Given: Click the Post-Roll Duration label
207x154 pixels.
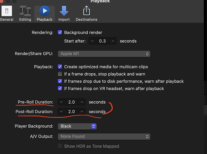Looking at the screenshot, I should (x=34, y=112).
